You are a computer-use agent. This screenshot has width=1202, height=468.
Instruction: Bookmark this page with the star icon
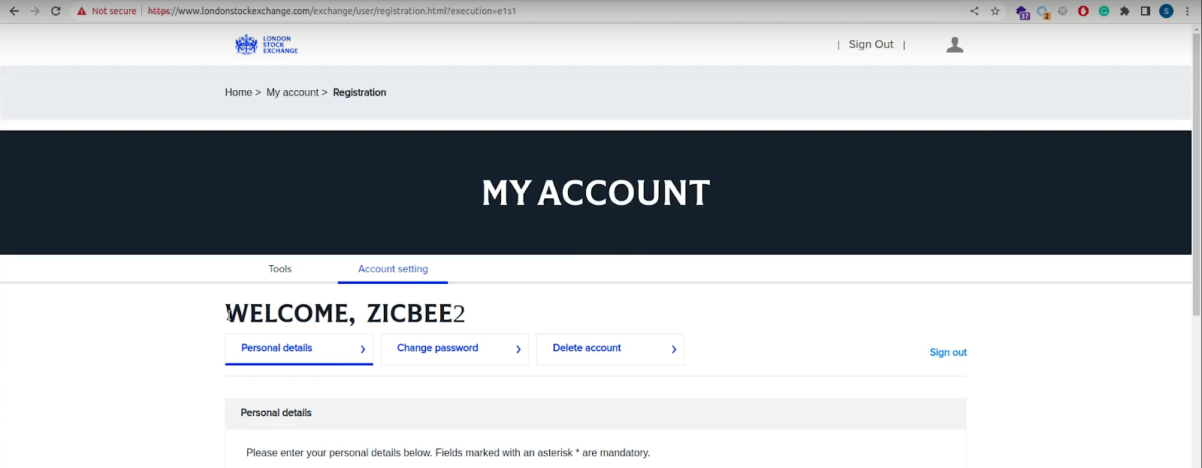click(995, 11)
